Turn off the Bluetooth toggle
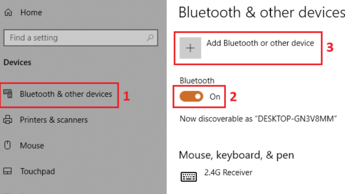This screenshot has width=345, height=194. [192, 97]
